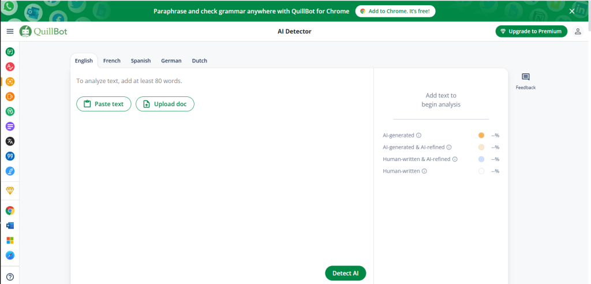Open the QuillBot for Chrome sidebar icon
Image resolution: width=591 pixels, height=284 pixels.
click(x=10, y=211)
